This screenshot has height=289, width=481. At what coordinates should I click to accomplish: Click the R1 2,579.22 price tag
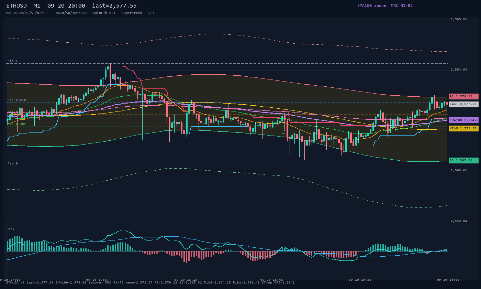tap(463, 97)
